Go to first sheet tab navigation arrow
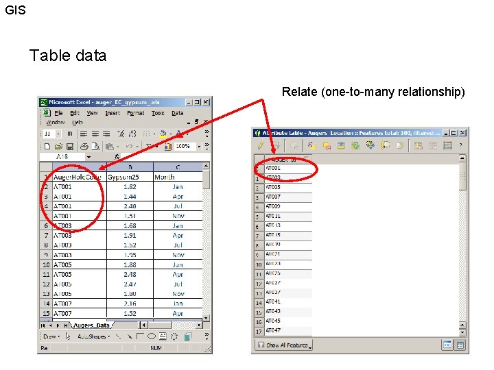494x370 pixels. pos(43,325)
